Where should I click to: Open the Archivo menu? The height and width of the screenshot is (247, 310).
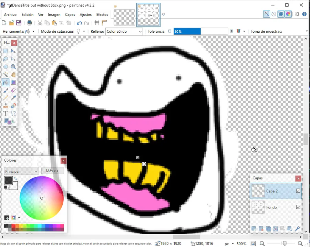10,14
